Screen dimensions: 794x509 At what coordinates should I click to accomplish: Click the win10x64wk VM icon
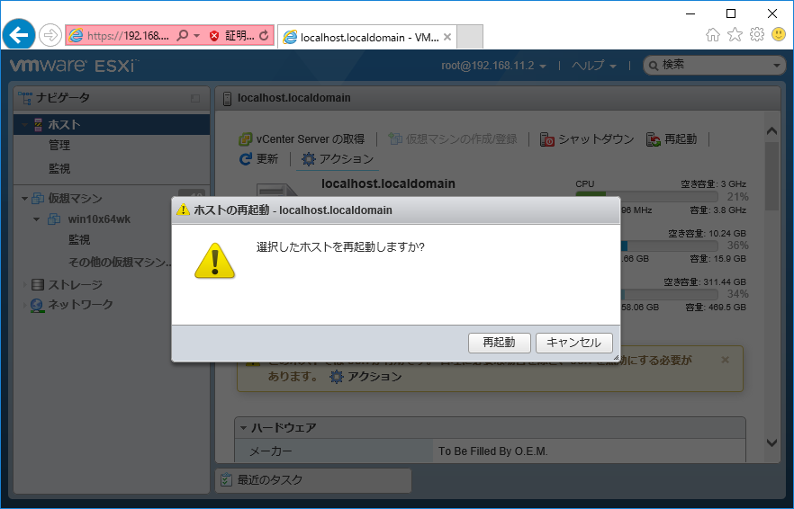pyautogui.click(x=54, y=219)
